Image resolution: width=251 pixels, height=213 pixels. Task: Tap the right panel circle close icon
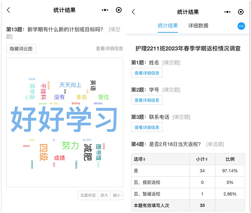tap(241, 12)
